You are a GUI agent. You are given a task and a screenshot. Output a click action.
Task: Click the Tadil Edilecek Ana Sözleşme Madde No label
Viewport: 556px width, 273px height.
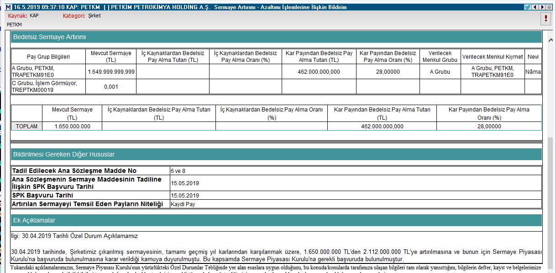pyautogui.click(x=74, y=171)
